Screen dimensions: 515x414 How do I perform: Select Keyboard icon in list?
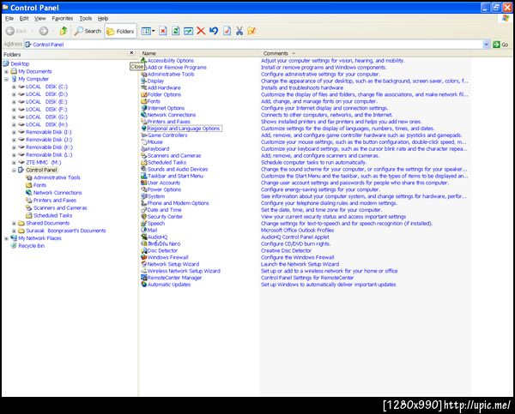(143, 148)
